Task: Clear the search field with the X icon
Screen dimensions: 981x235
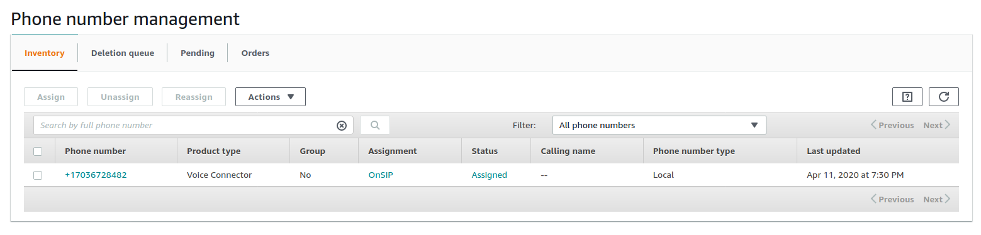Action: 342,126
